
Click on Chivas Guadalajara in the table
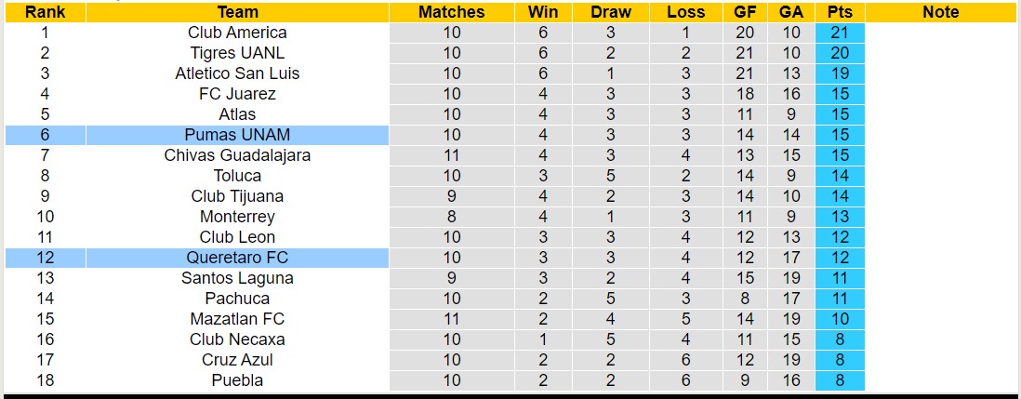(237, 155)
